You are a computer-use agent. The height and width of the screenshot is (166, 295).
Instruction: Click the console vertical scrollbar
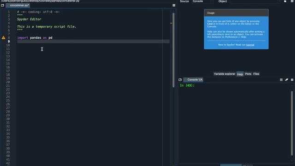(x=292, y=123)
